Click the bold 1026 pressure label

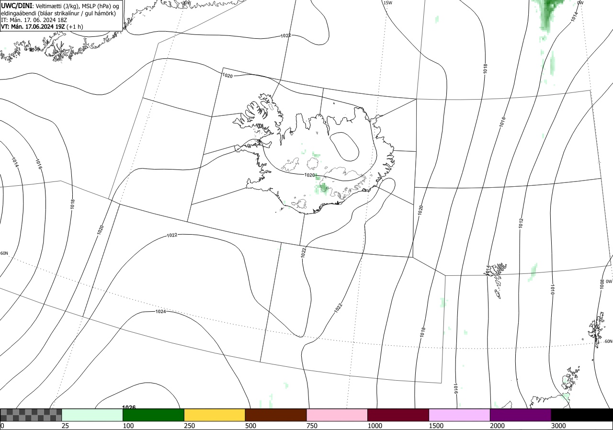coord(129,407)
